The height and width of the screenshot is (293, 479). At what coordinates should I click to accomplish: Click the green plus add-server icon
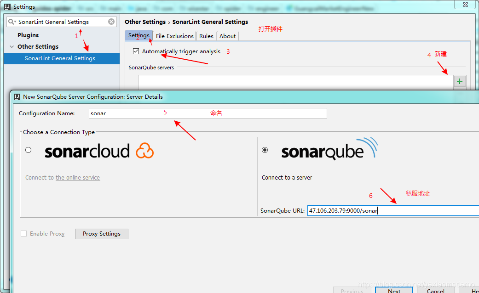[x=460, y=81]
